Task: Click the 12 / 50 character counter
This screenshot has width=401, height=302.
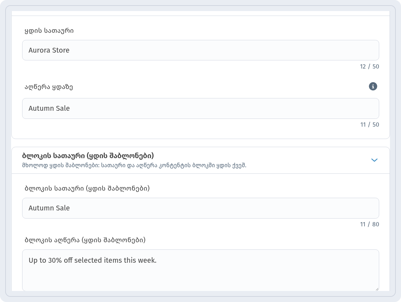Action: [x=369, y=67]
